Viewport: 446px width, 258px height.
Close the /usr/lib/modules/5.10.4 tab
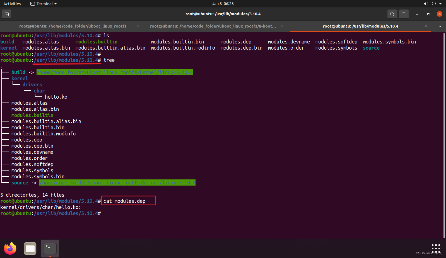pos(426,26)
